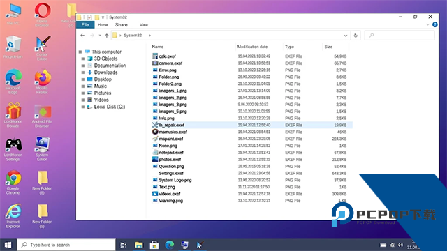The image size is (447, 251).
Task: Launch Google Chrome desktop shortcut
Action: pyautogui.click(x=13, y=182)
